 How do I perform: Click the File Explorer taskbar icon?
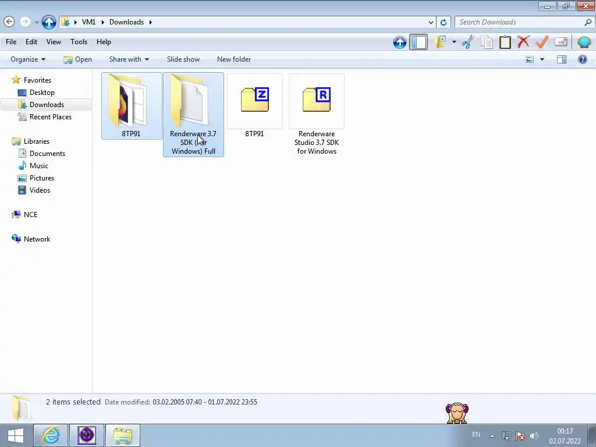[x=122, y=435]
